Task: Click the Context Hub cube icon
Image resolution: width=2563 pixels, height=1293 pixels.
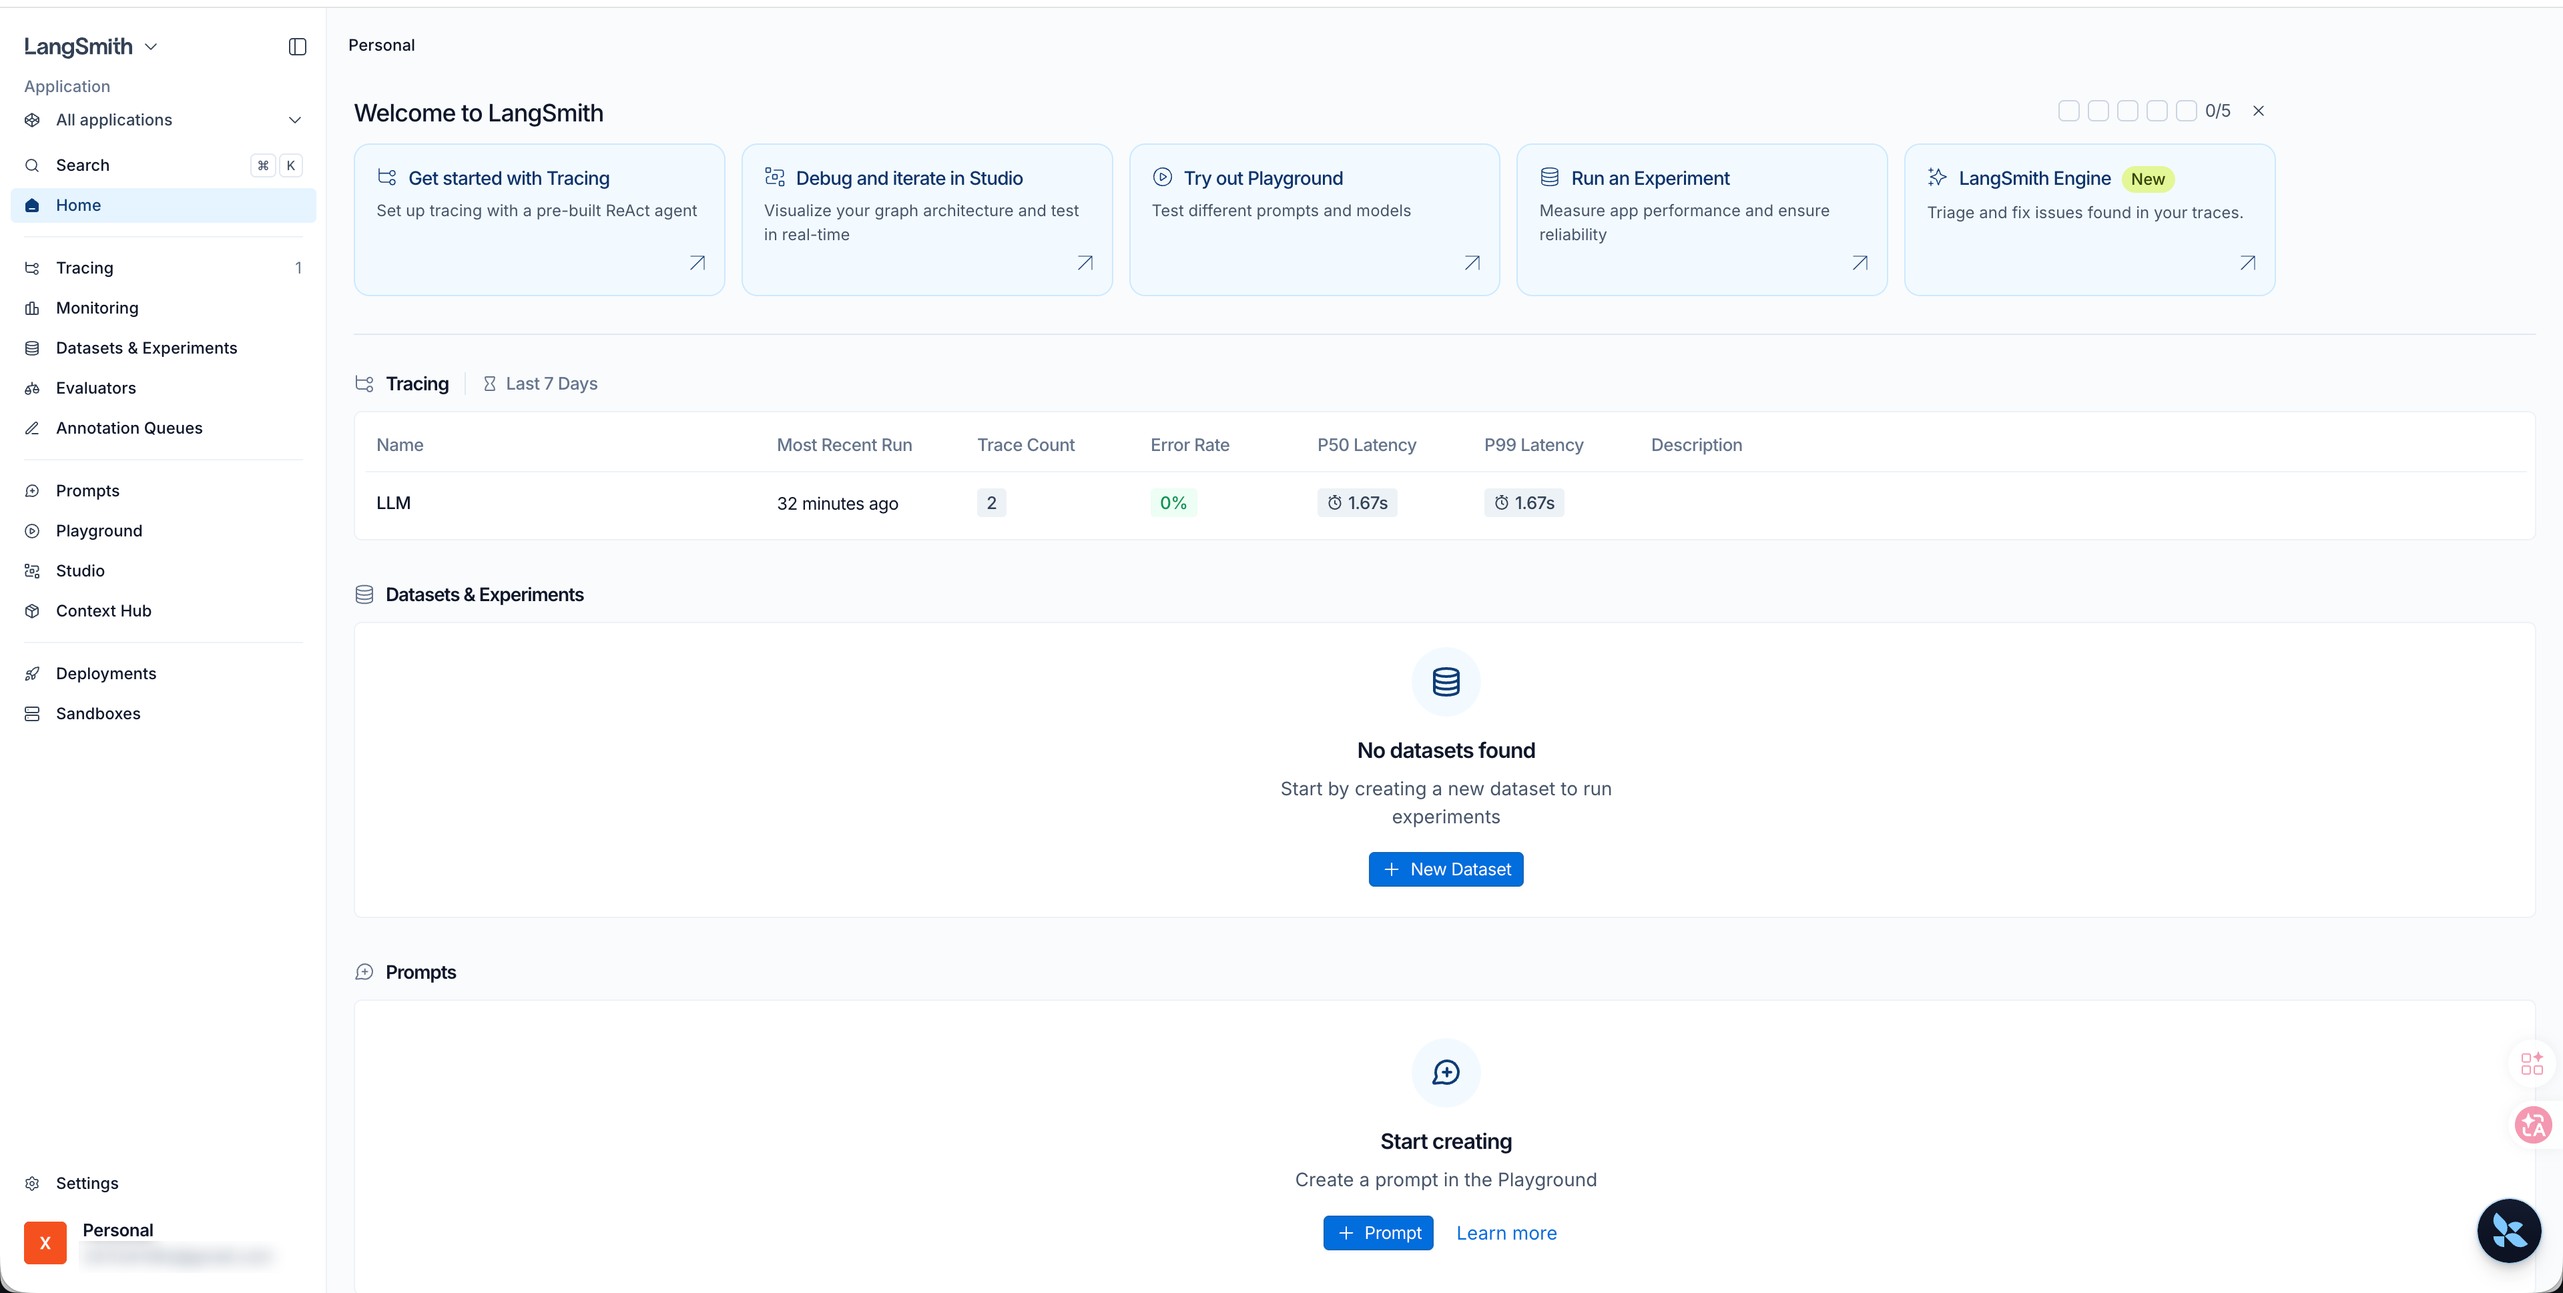Action: click(x=32, y=610)
